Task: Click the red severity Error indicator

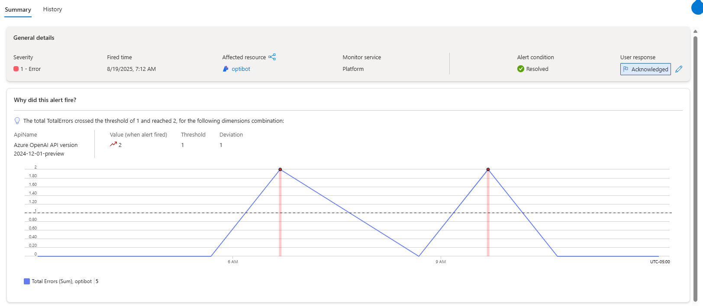Action: [x=16, y=69]
